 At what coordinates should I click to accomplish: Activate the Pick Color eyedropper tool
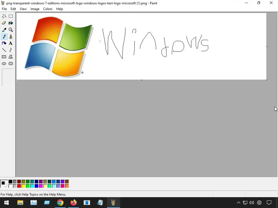click(4, 30)
